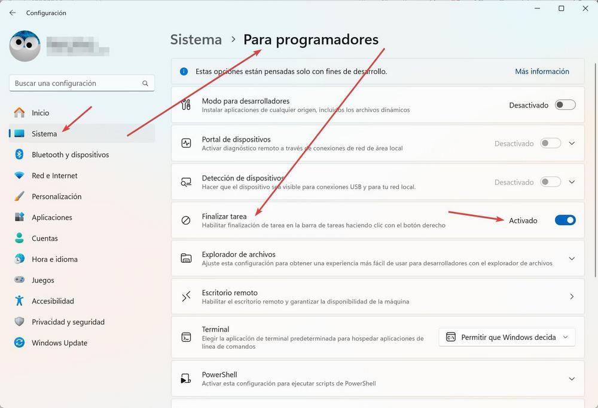
Task: Go to Accesibilidad settings
Action: tap(82, 301)
